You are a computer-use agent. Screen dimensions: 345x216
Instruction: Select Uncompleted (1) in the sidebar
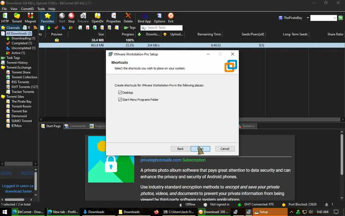coord(23,48)
